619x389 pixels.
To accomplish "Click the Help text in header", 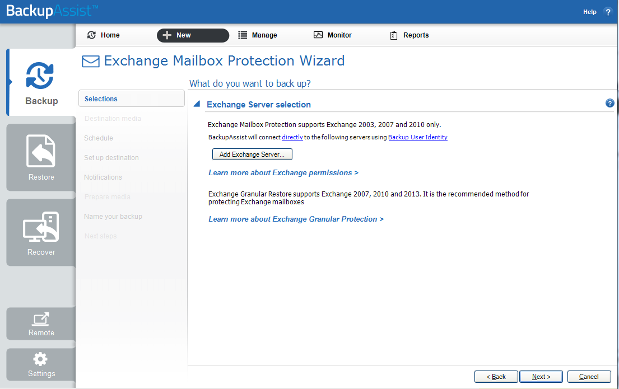I will (x=590, y=12).
